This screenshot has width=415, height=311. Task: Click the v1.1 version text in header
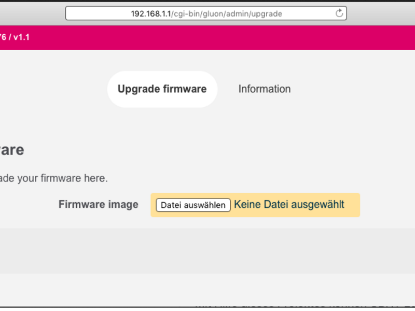[x=21, y=37]
